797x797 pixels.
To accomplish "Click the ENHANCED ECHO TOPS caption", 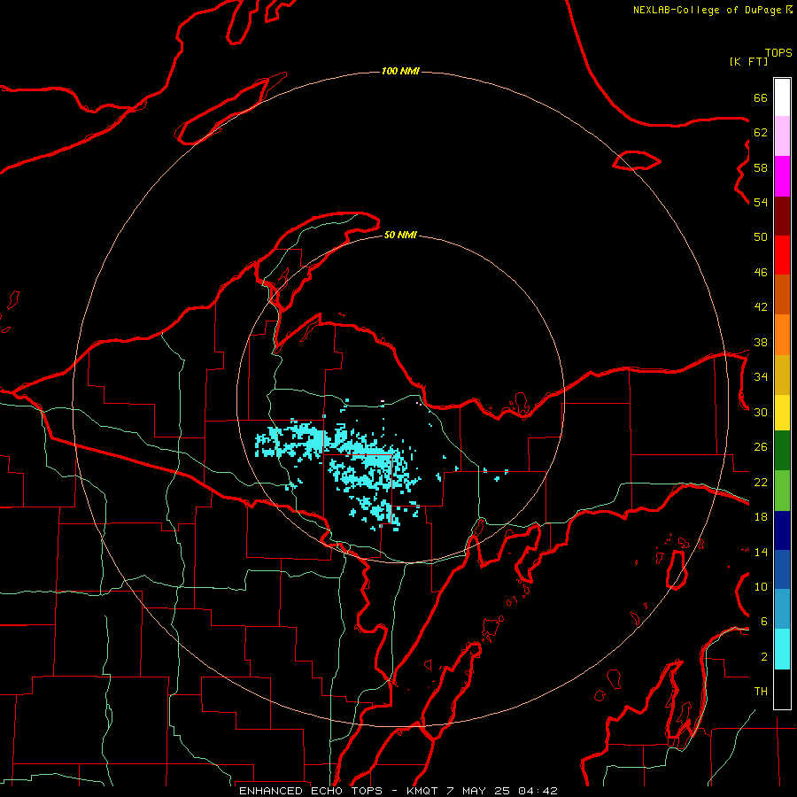I will pos(310,791).
